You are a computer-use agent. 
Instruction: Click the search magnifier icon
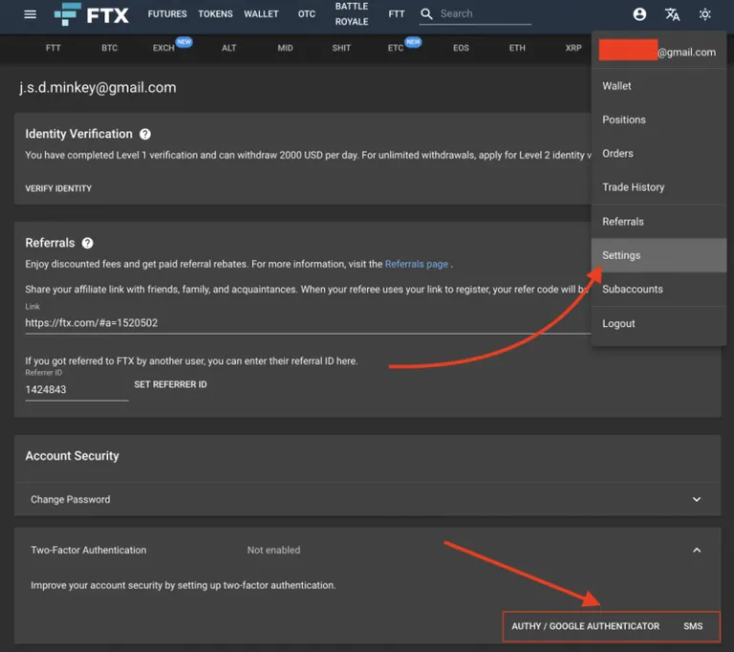(x=426, y=14)
